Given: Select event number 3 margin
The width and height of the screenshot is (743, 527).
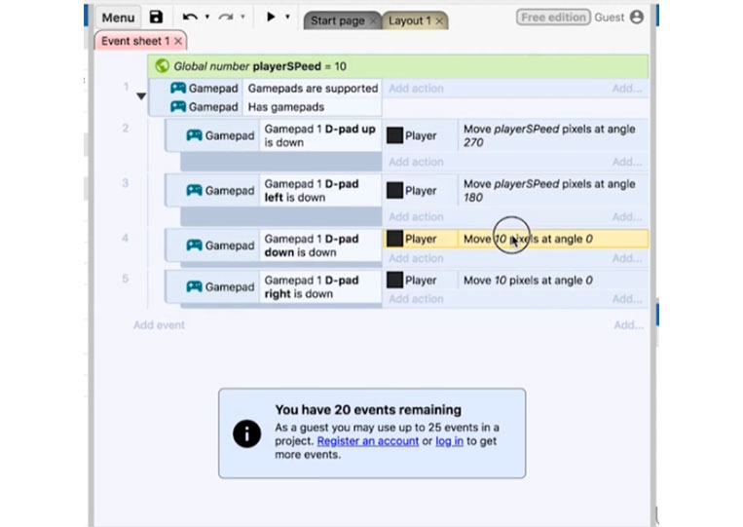Looking at the screenshot, I should [x=125, y=183].
